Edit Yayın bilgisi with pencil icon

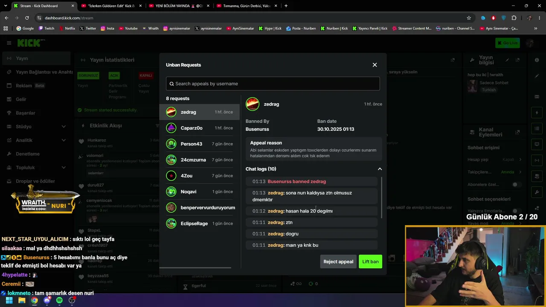pos(507,60)
